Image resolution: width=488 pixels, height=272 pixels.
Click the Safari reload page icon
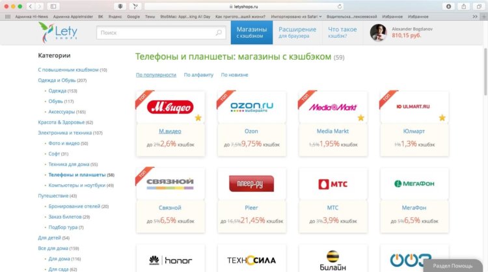[340, 7]
